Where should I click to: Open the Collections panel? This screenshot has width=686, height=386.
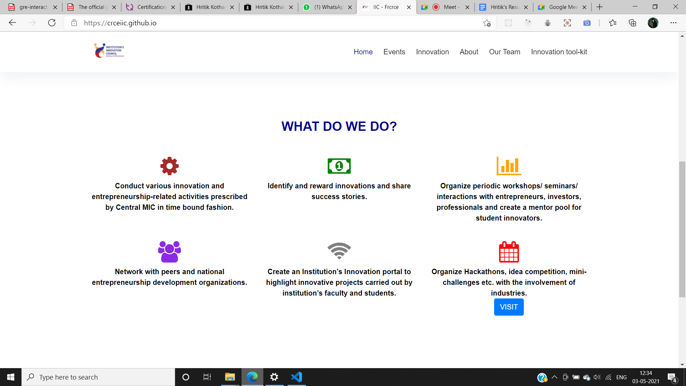[x=632, y=23]
